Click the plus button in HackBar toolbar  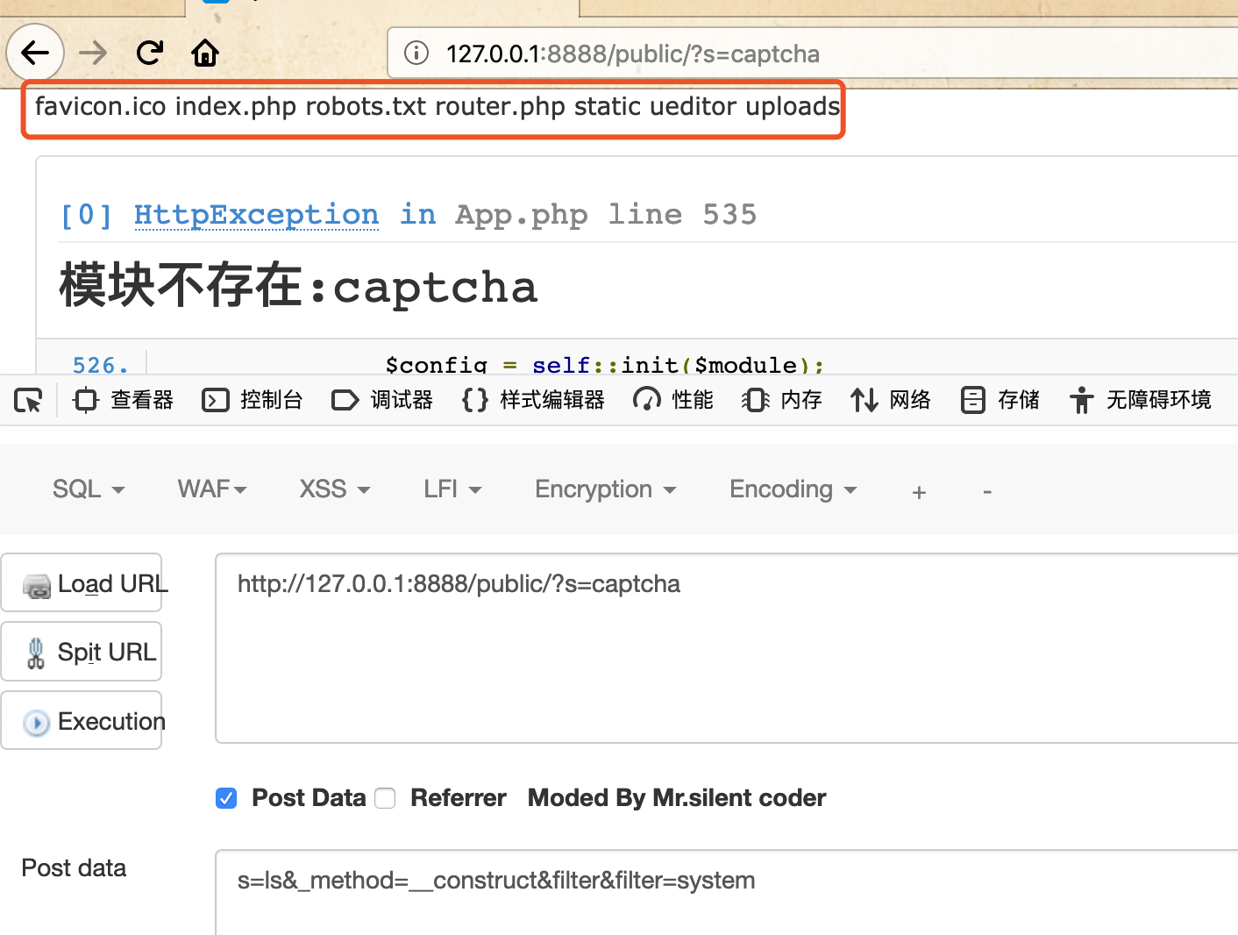click(x=919, y=492)
